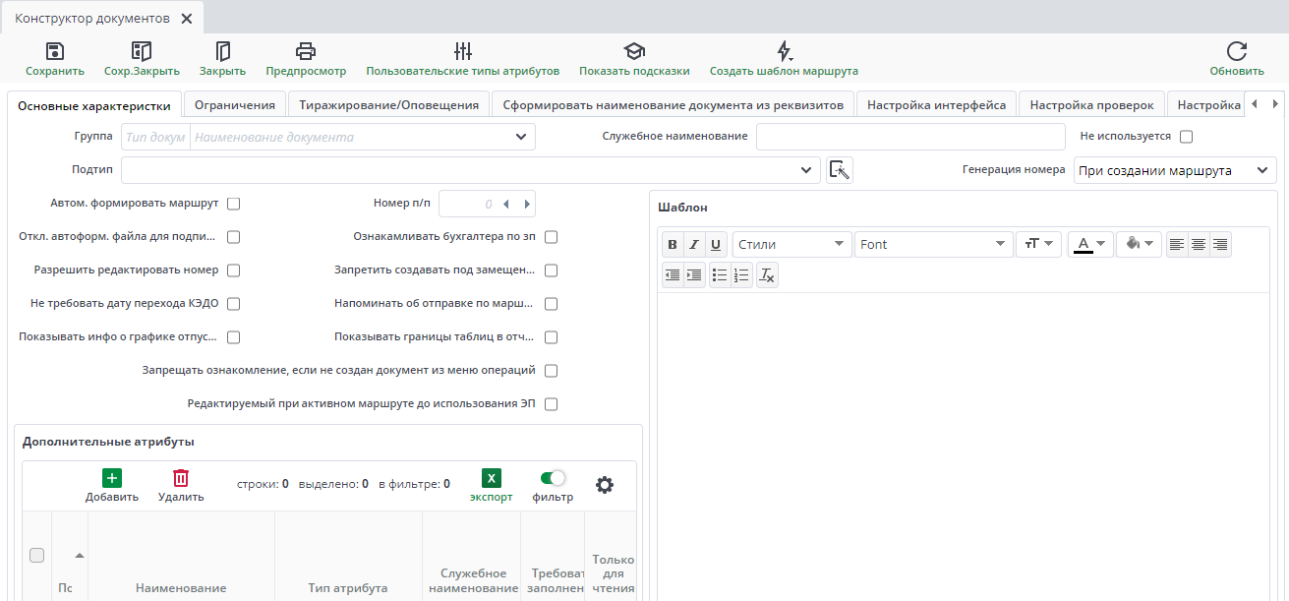The height and width of the screenshot is (601, 1289).
Task: Open the Стили styles dropdown
Action: [791, 244]
